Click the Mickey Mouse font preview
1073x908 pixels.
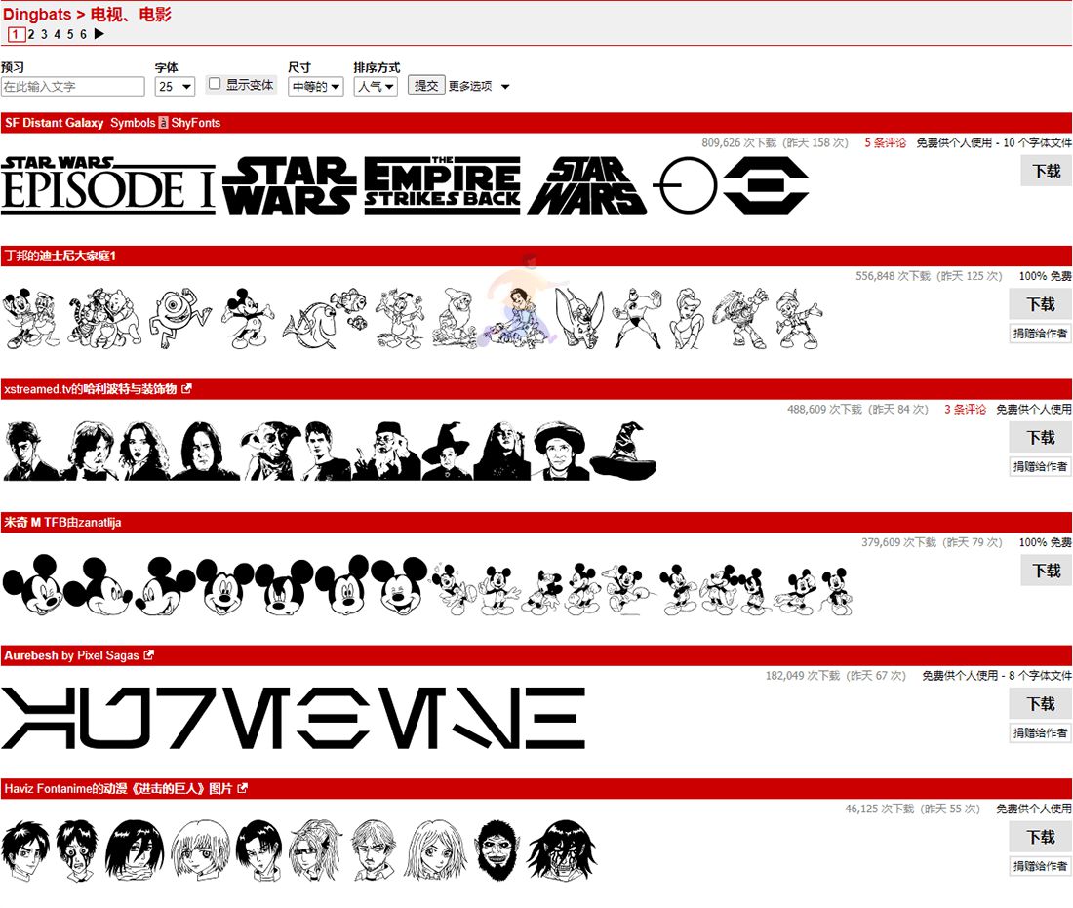click(427, 585)
